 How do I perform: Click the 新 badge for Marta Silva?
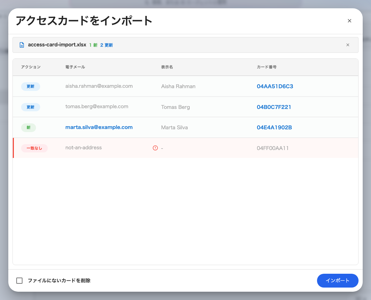[28, 128]
